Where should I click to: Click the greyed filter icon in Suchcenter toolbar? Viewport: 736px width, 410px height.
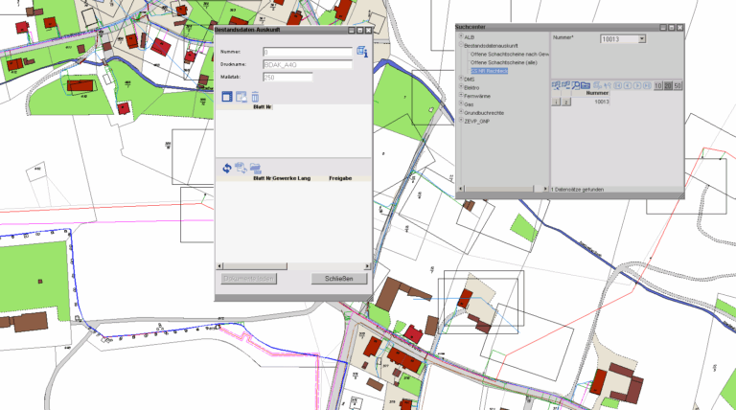[x=608, y=85]
